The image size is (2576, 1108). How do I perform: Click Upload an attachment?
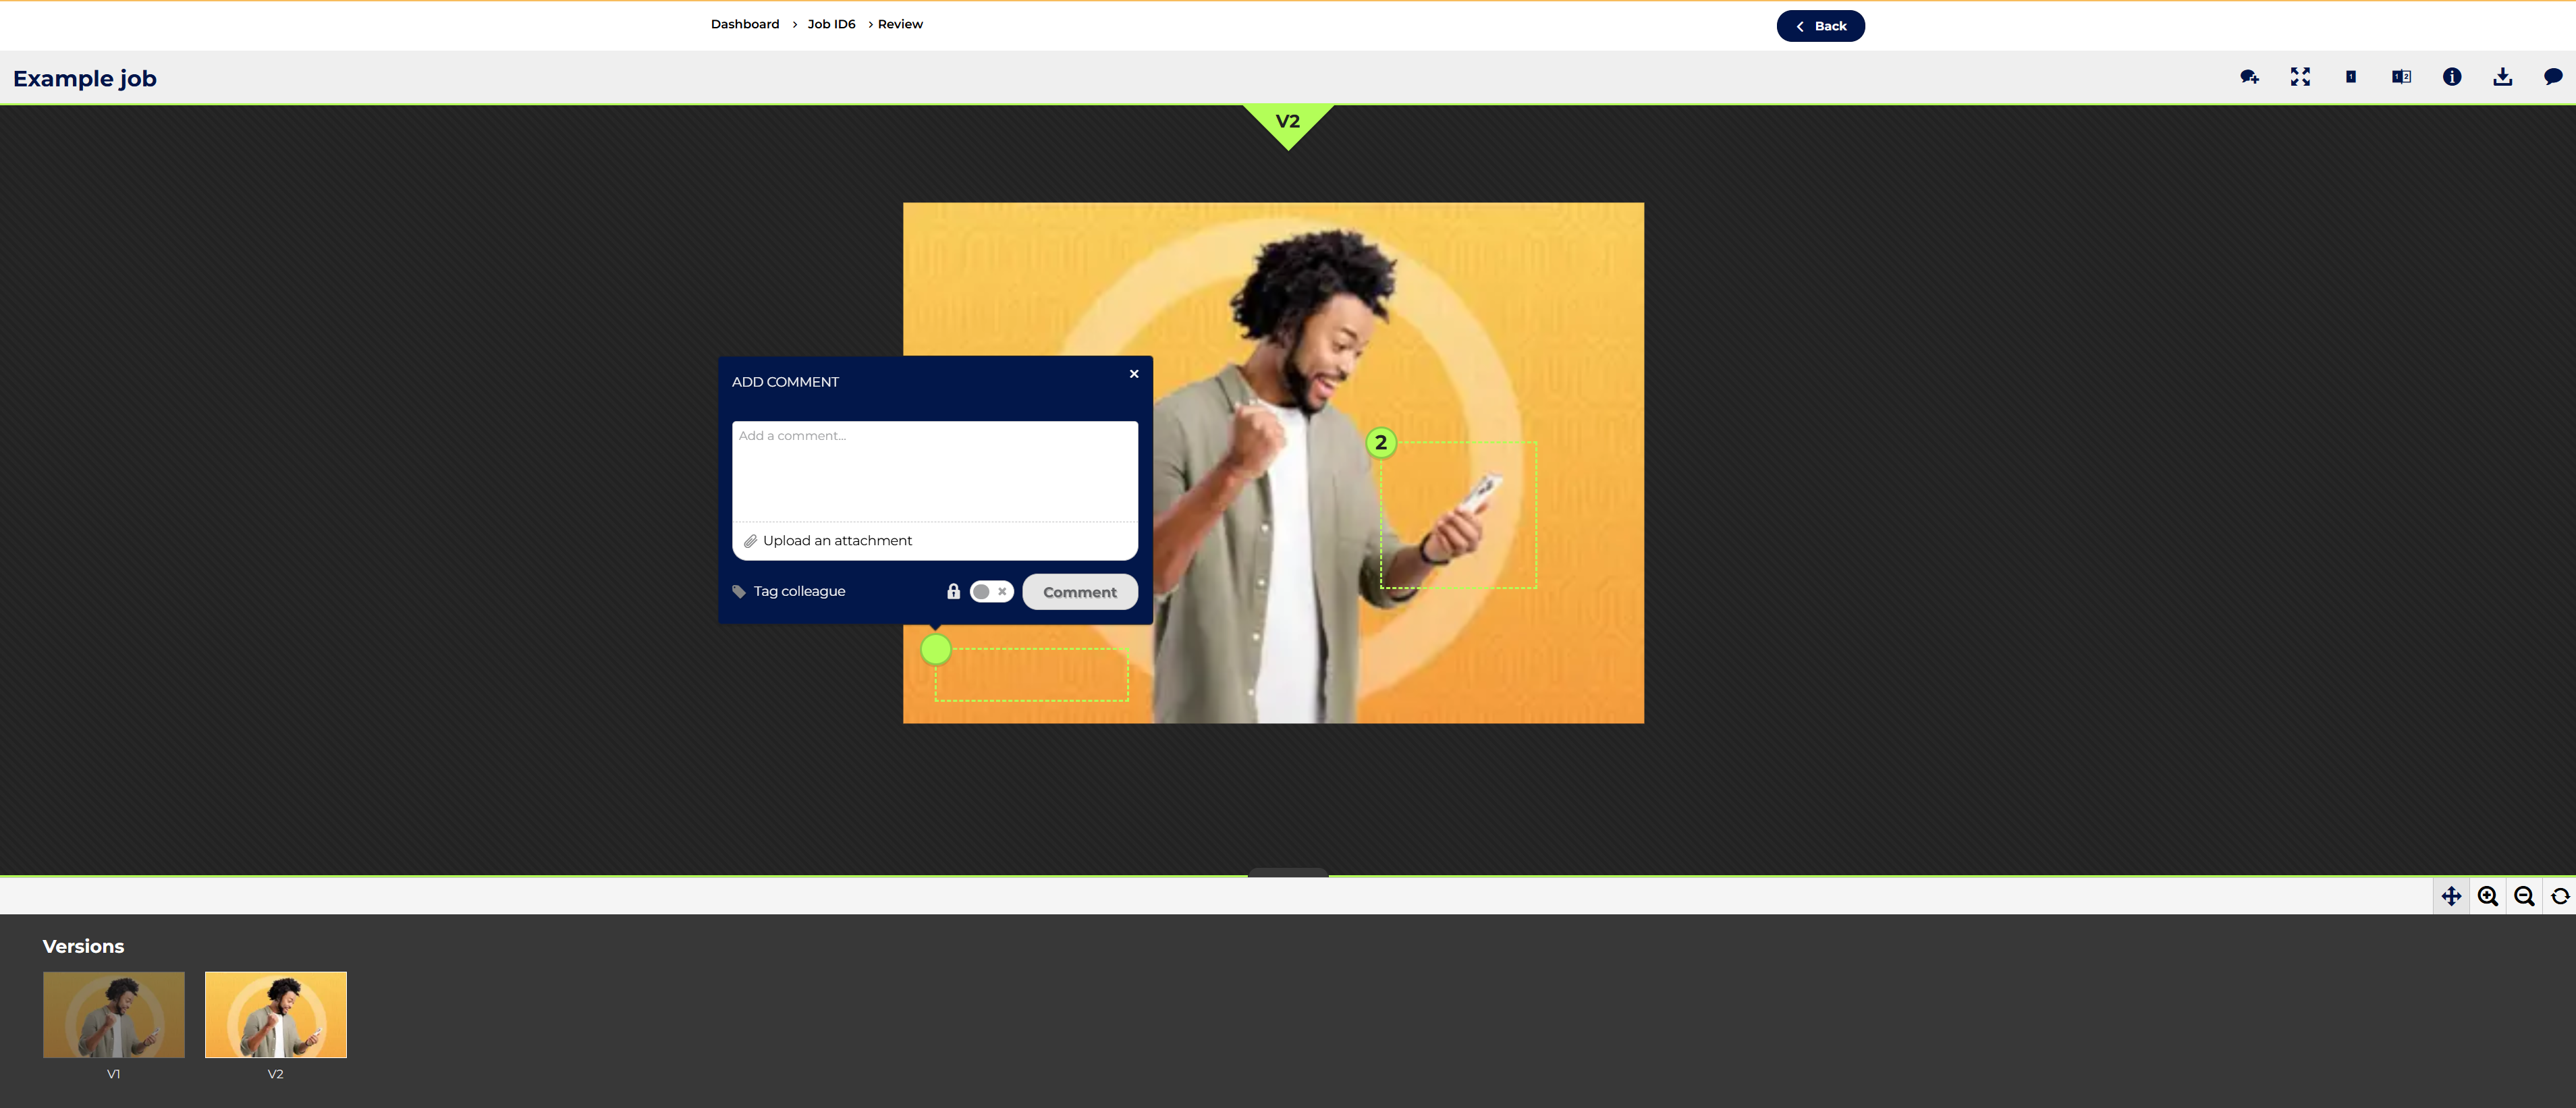836,541
